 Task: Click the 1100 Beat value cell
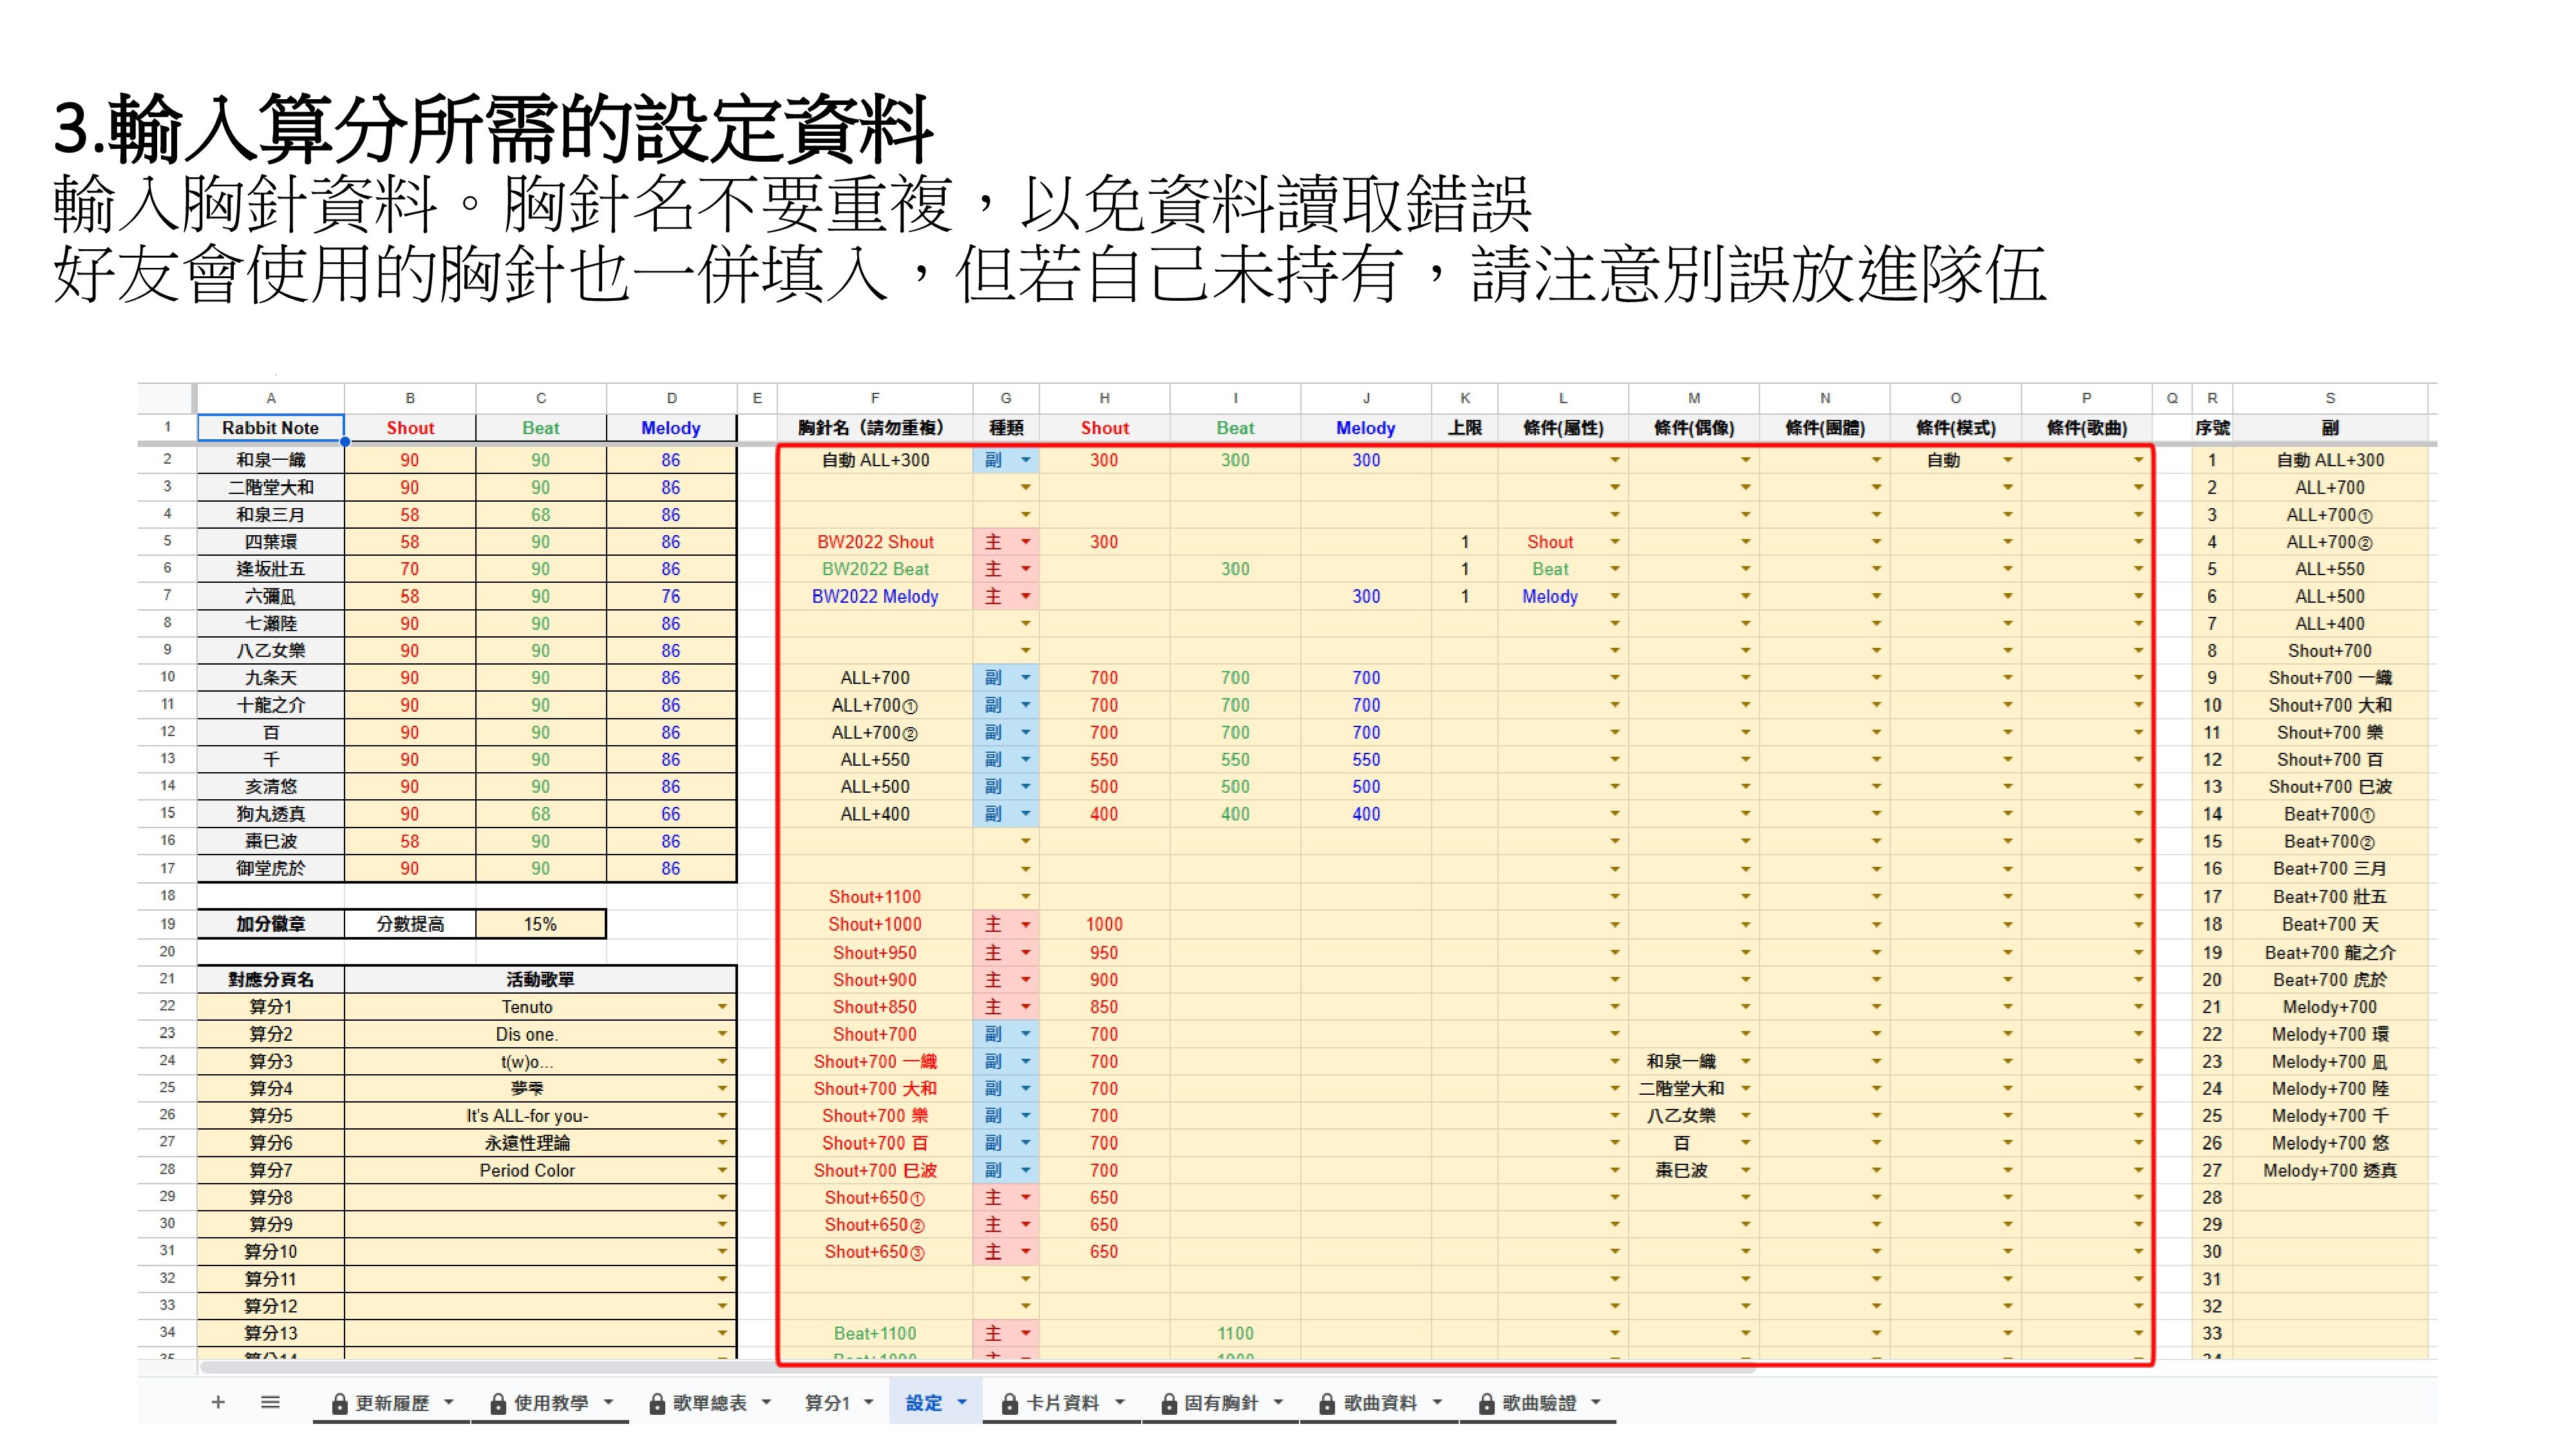coord(1235,1333)
